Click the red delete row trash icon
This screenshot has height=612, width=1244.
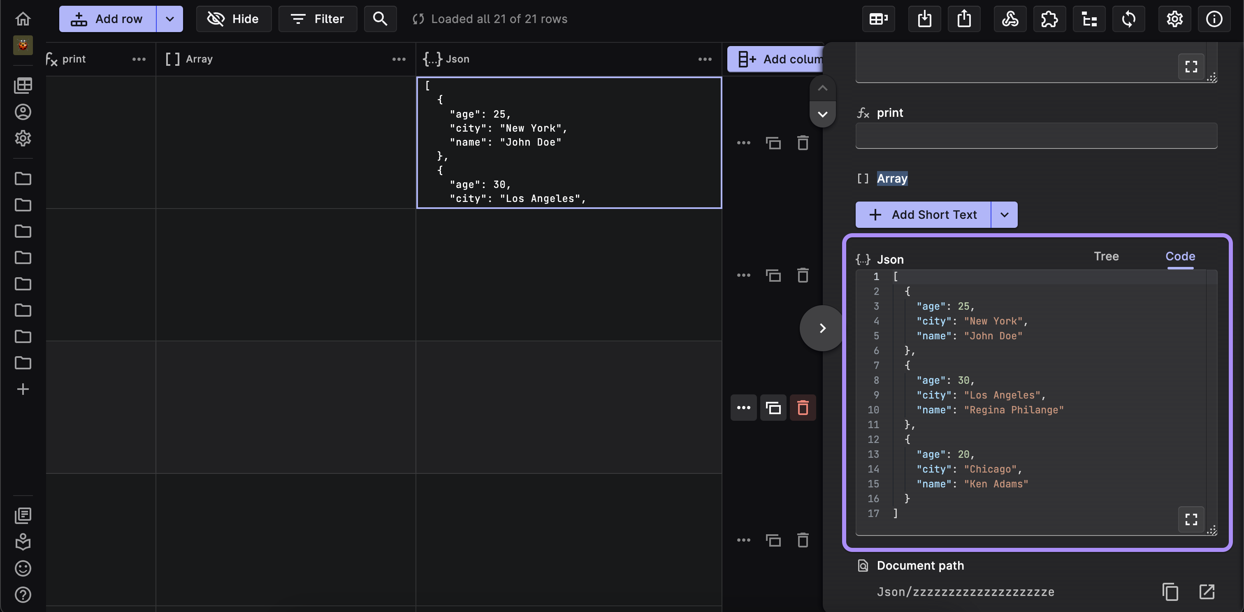pyautogui.click(x=803, y=408)
